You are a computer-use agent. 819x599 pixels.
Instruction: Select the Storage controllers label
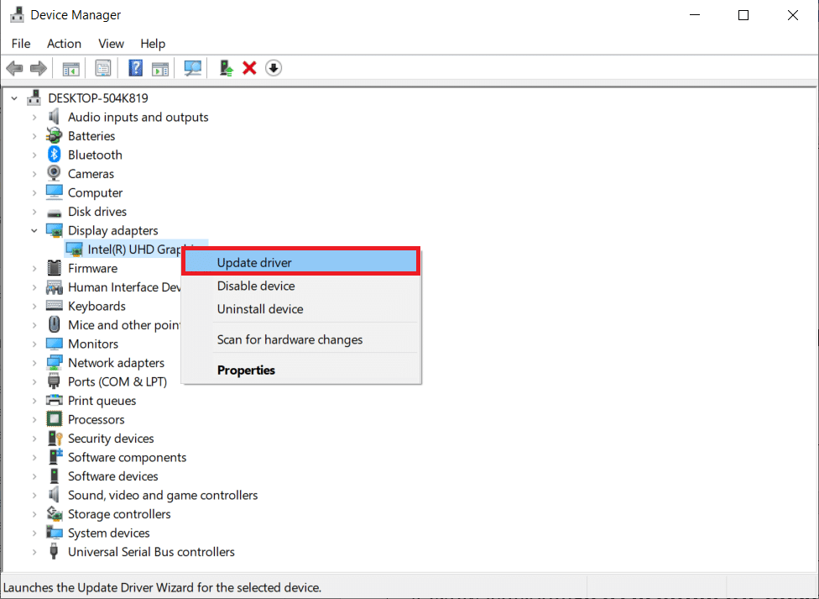[x=119, y=514]
